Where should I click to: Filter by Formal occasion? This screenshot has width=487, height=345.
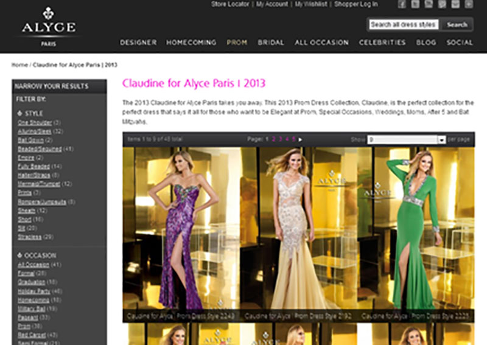point(26,273)
